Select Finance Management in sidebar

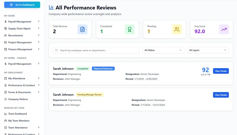pyautogui.click(x=20, y=49)
